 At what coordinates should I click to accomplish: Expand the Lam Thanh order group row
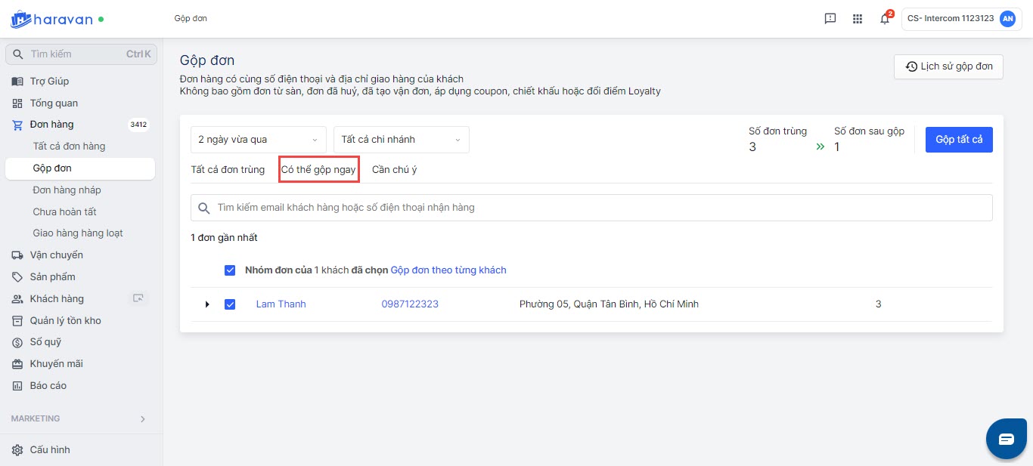click(207, 304)
